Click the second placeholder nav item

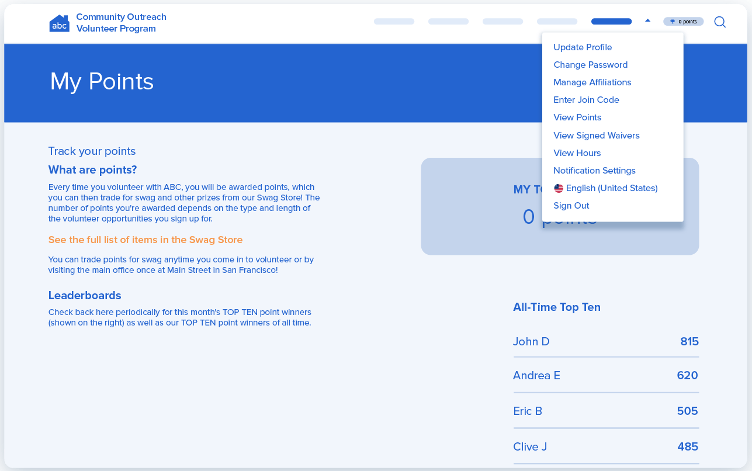coord(448,22)
